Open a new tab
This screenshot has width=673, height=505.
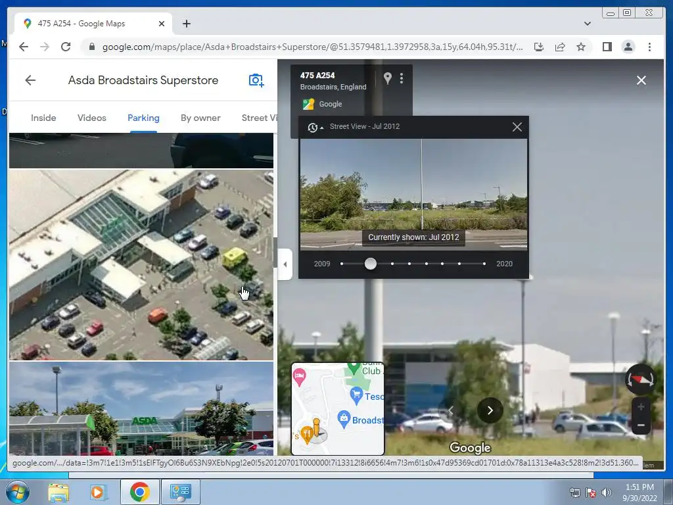186,24
